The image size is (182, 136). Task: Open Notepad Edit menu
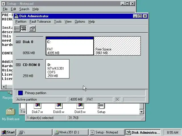coord(13,9)
